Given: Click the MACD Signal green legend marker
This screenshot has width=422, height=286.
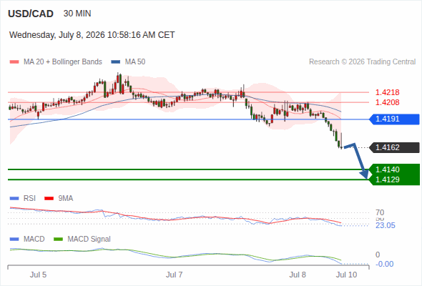Looking at the screenshot, I should point(58,240).
